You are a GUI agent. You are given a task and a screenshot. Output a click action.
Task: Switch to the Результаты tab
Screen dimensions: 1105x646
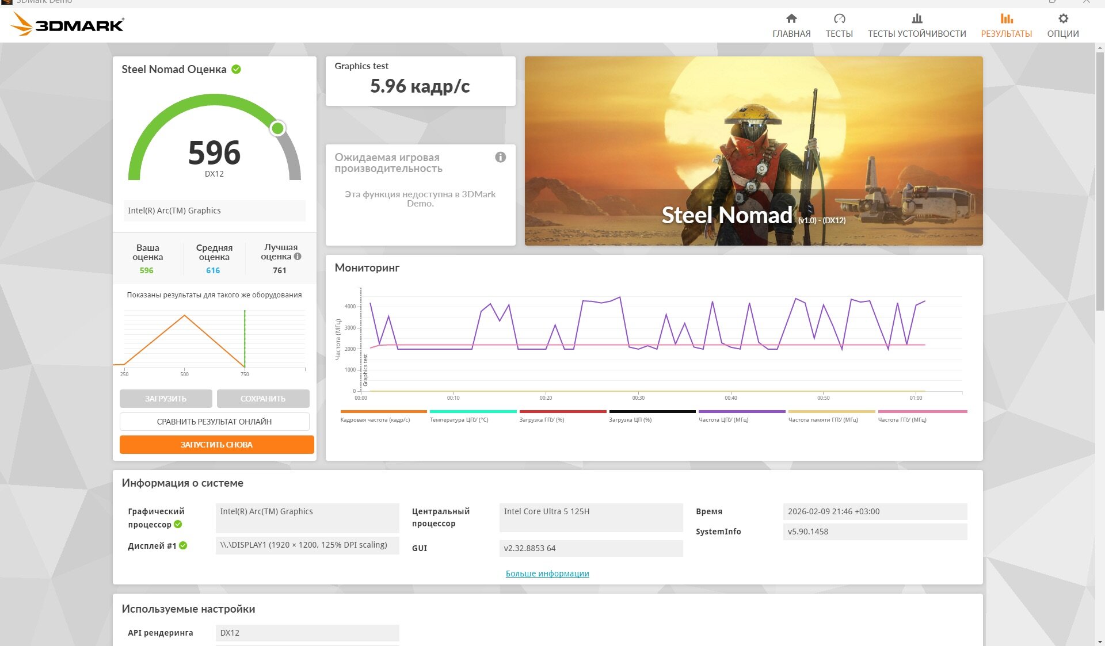(1006, 26)
